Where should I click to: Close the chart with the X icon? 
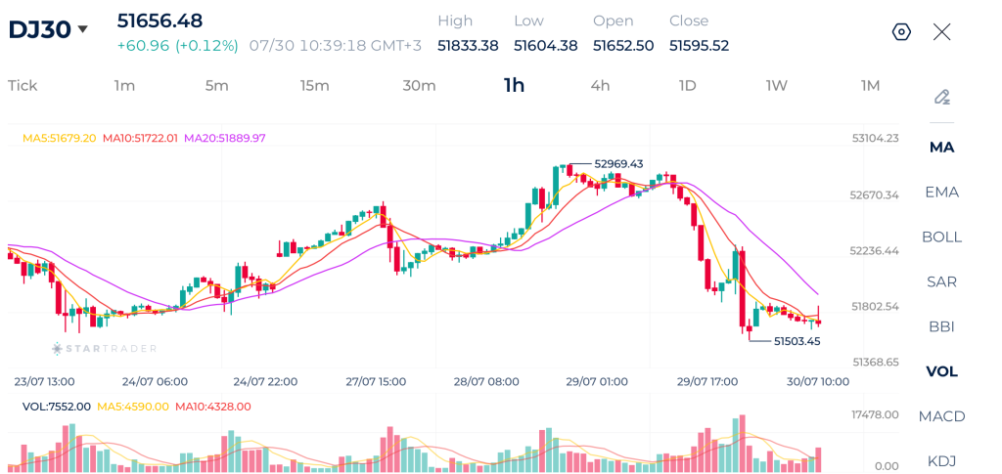[x=942, y=32]
